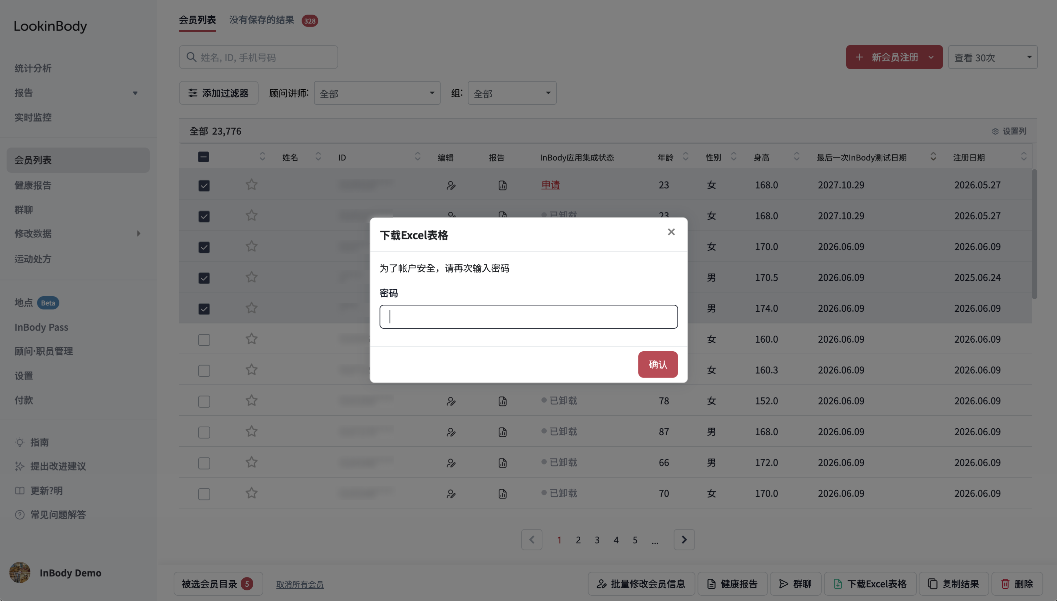Click the 删除 trash icon button

coord(1017,584)
